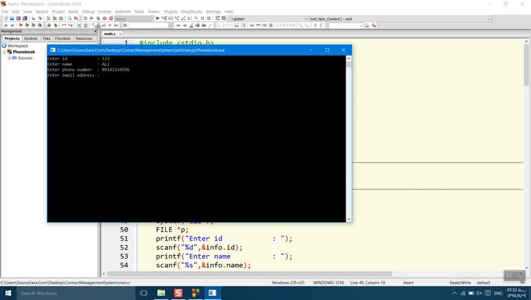Click the Build gear icon
Image resolution: width=531 pixels, height=300 pixels.
click(x=85, y=18)
